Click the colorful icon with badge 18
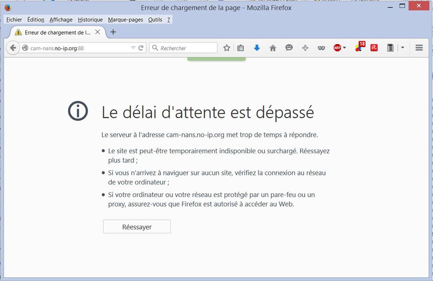Viewport: 433px width, 281px height. [x=360, y=47]
